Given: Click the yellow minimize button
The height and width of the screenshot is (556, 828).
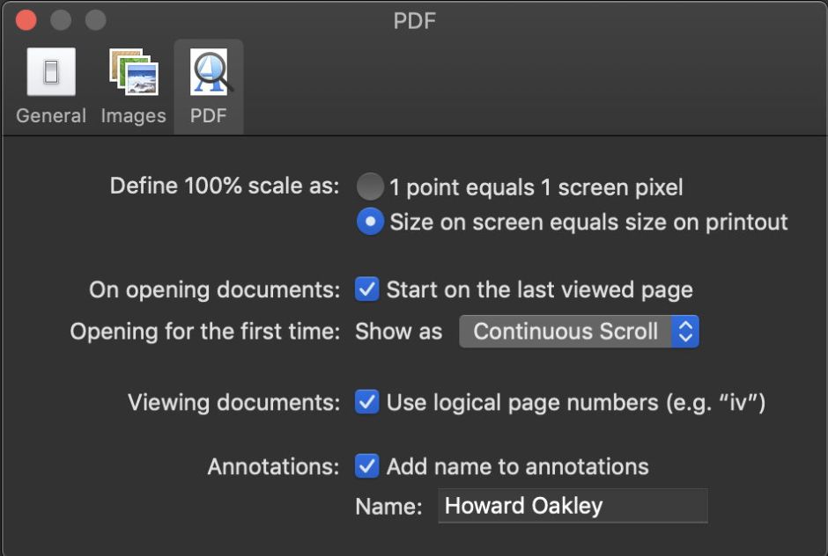Looking at the screenshot, I should [x=61, y=18].
